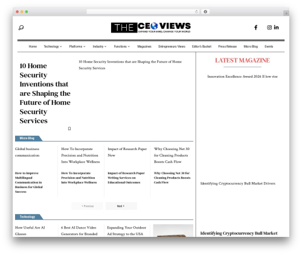Image resolution: width=302 pixels, height=255 pixels.
Task: Click the Micro Blog section label
Action: tap(27, 138)
